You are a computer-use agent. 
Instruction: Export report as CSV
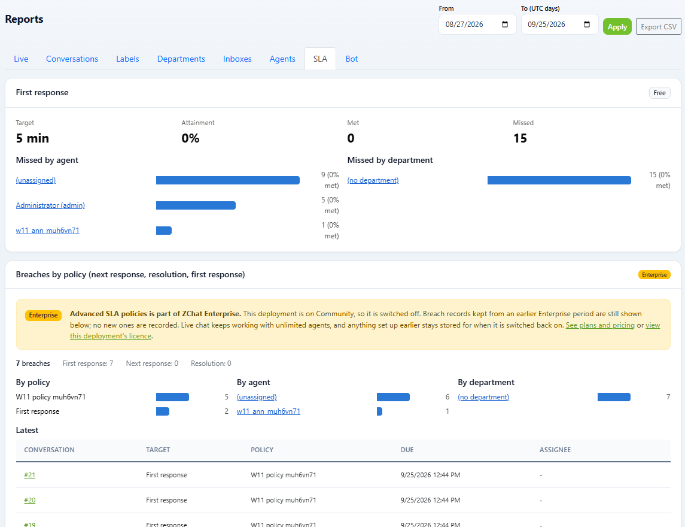pos(658,27)
